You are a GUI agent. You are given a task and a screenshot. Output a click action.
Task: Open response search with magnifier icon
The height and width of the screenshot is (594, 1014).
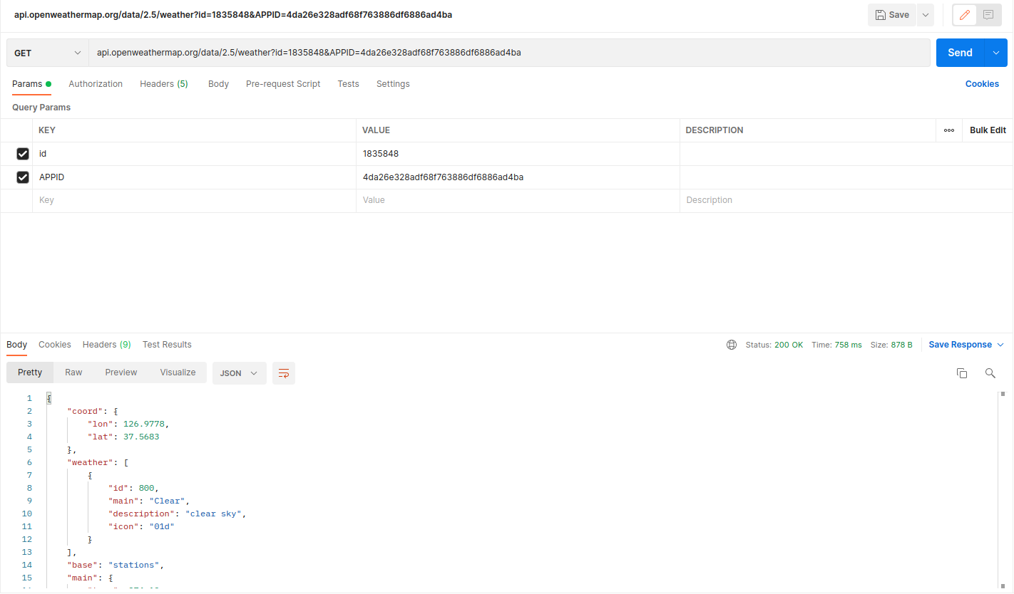(990, 373)
